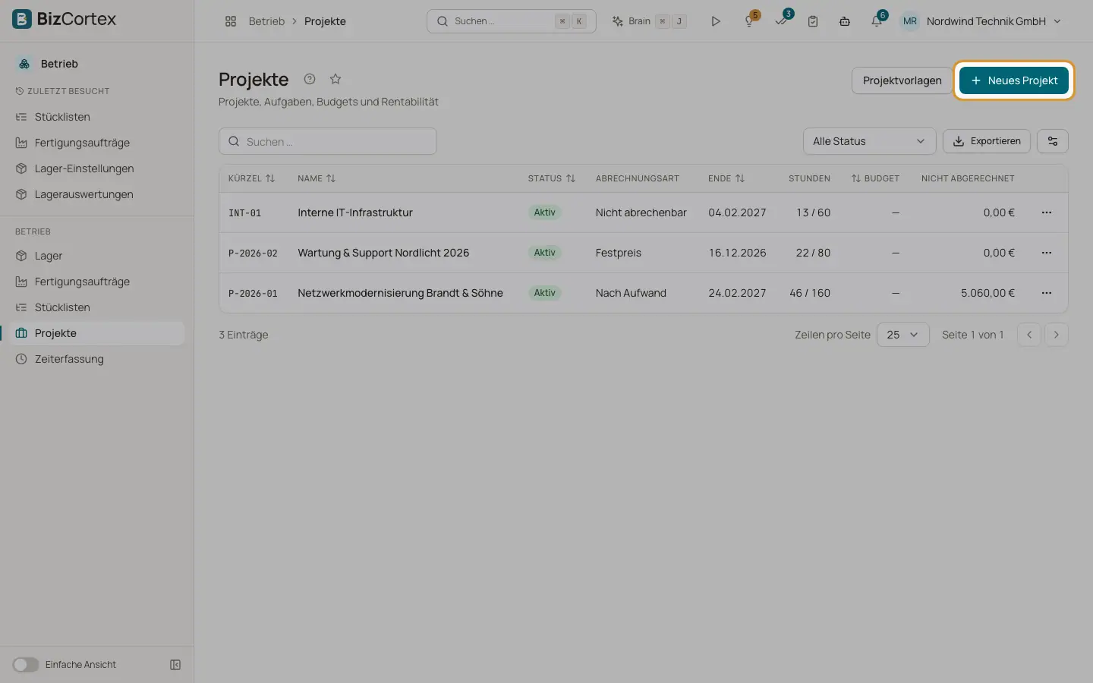Open the Alle Status filter dropdown

coord(869,141)
